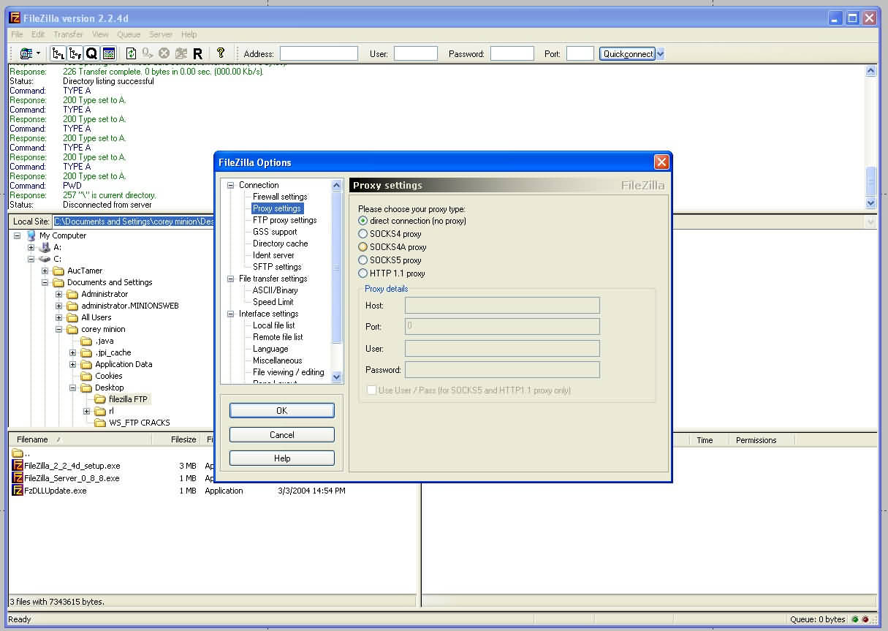This screenshot has width=888, height=631.
Task: Toggle transfer queue with Q icon
Action: (91, 53)
